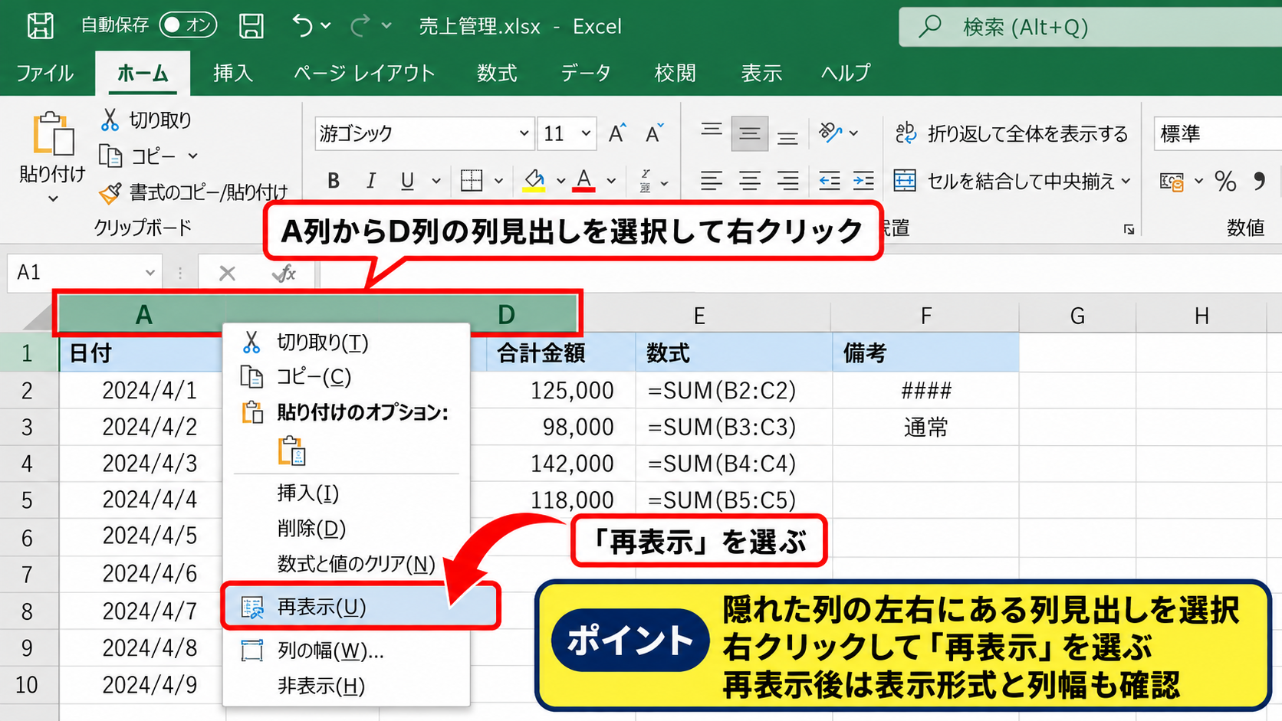
Task: Click the percent style icon
Action: (x=1225, y=182)
